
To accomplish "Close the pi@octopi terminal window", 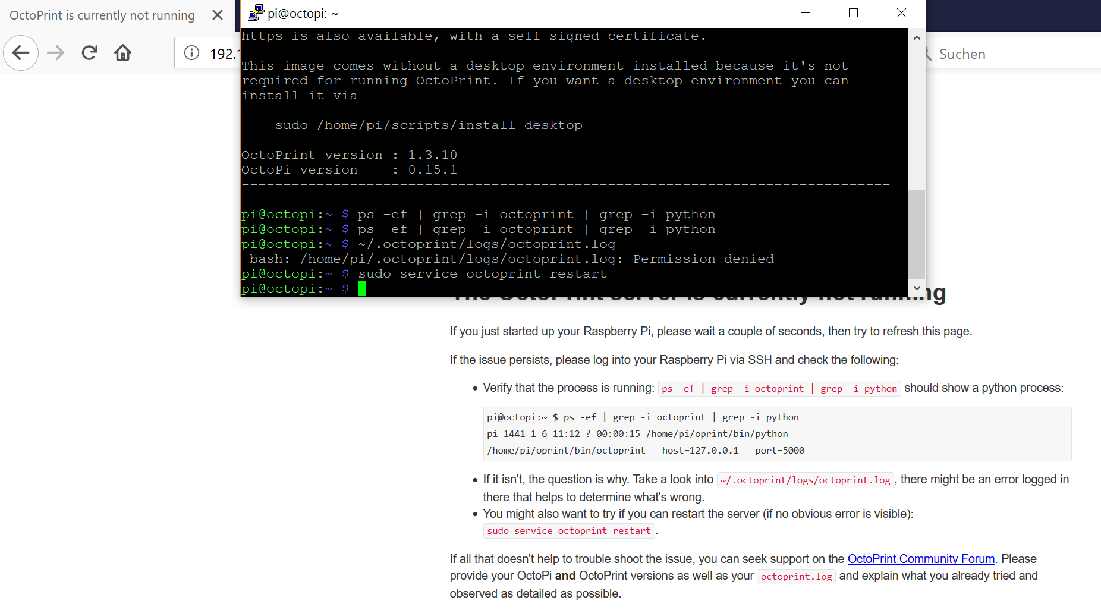I will coord(901,13).
